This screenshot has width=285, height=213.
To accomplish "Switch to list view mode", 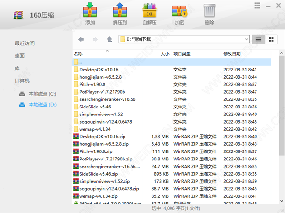I will click(258, 39).
